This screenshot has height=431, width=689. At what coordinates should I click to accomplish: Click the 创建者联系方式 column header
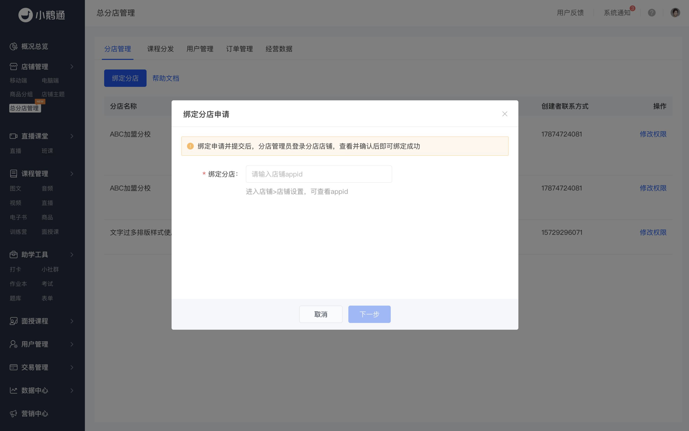tap(565, 106)
